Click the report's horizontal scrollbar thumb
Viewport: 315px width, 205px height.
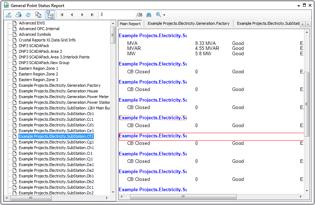pos(183,197)
